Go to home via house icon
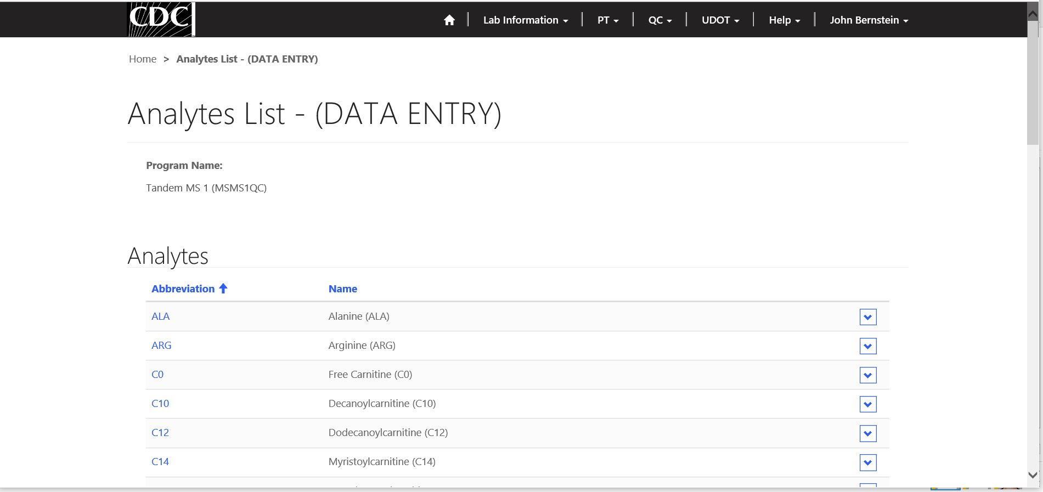The height and width of the screenshot is (492, 1043). (449, 20)
